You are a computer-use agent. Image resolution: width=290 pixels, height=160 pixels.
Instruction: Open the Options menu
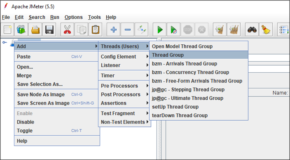click(73, 17)
